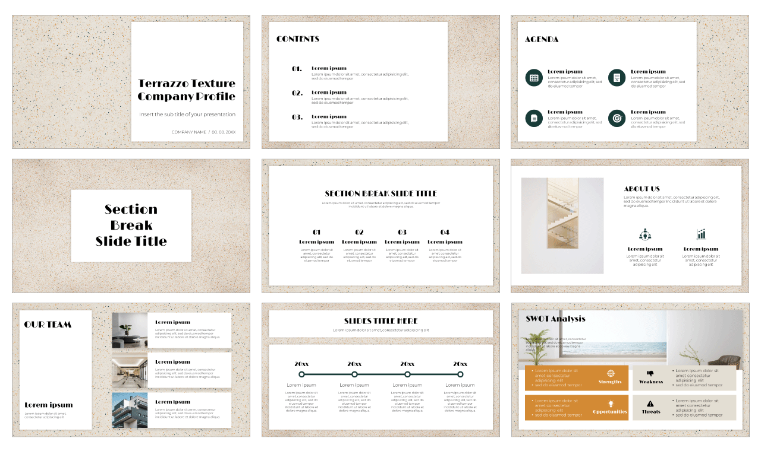Click the team people icon on About Us slide
This screenshot has height=451, width=761.
(644, 234)
